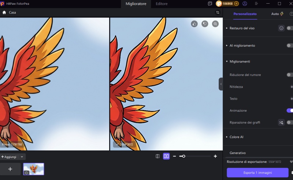Click the 106908 credits balance
This screenshot has width=293, height=180.
pos(227,4)
